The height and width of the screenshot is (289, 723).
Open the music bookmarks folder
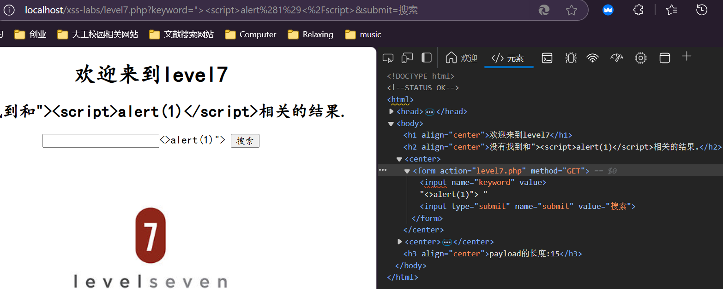click(364, 35)
